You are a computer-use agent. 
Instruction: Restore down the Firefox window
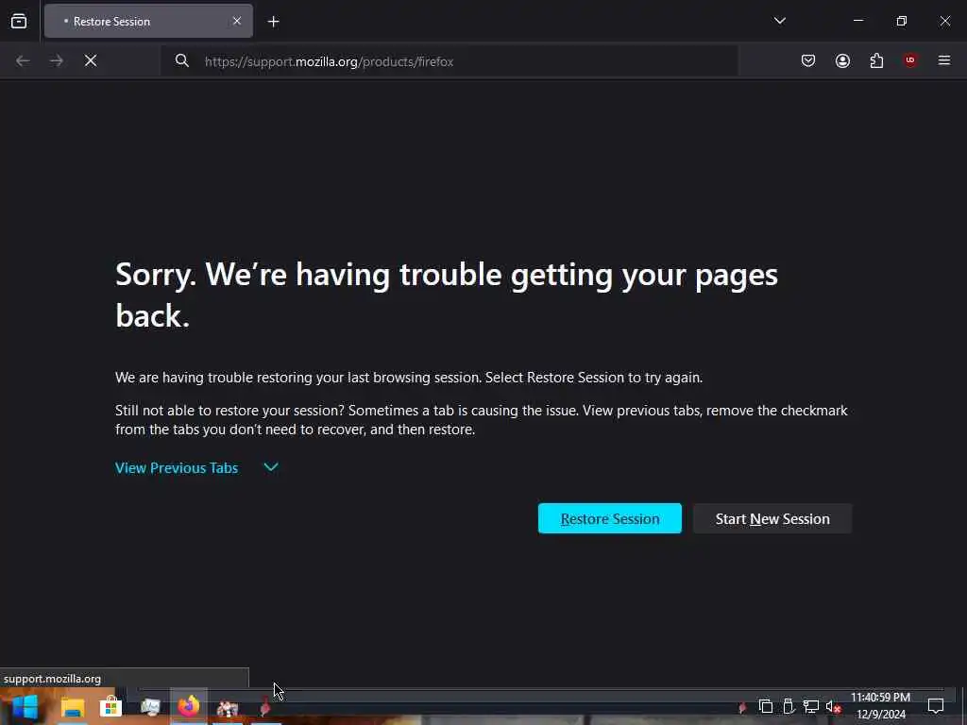click(902, 21)
